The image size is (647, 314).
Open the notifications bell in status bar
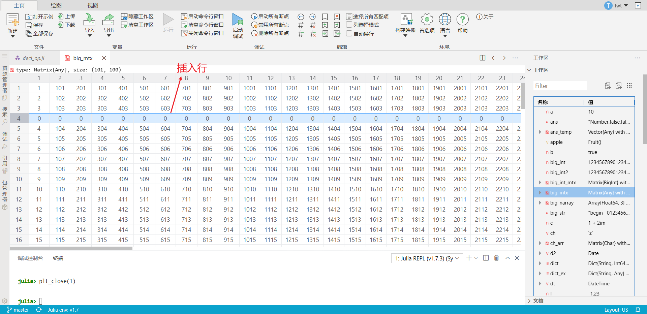click(x=638, y=310)
